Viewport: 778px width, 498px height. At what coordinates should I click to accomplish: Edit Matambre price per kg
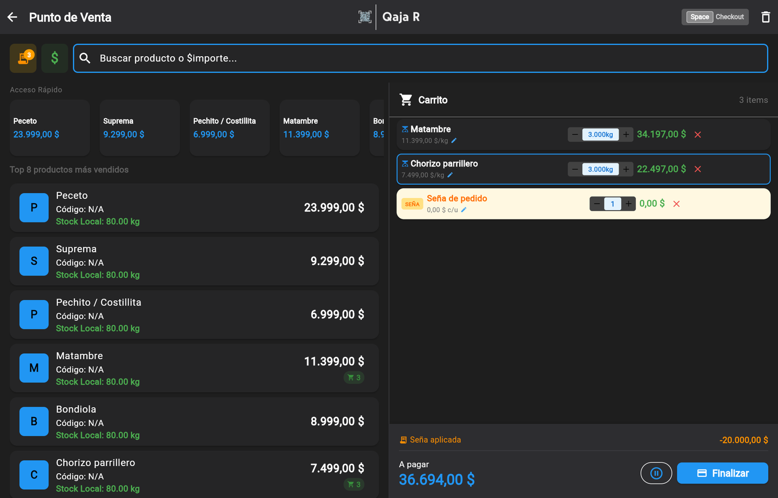(x=454, y=140)
